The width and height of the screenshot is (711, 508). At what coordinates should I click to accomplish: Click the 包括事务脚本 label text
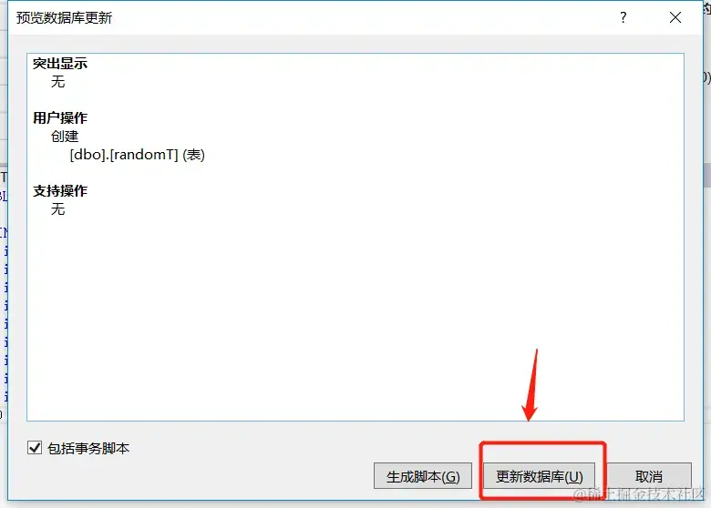click(88, 448)
